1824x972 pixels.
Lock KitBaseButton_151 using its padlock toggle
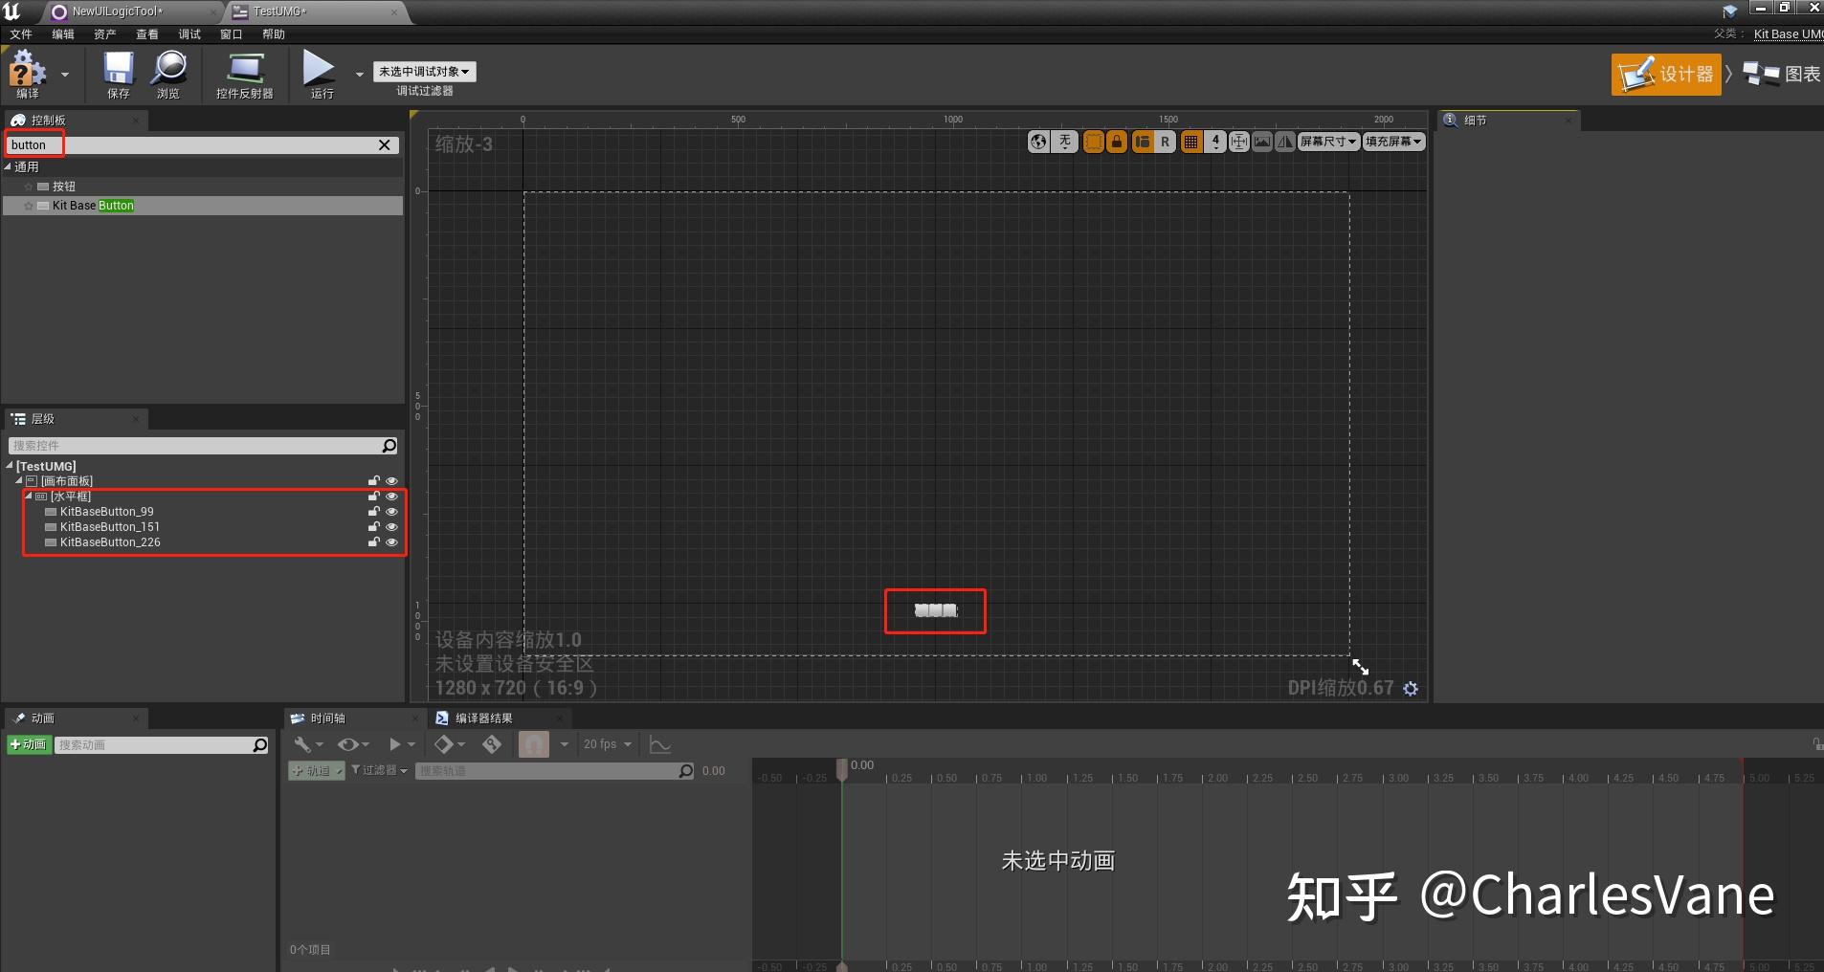pos(373,526)
